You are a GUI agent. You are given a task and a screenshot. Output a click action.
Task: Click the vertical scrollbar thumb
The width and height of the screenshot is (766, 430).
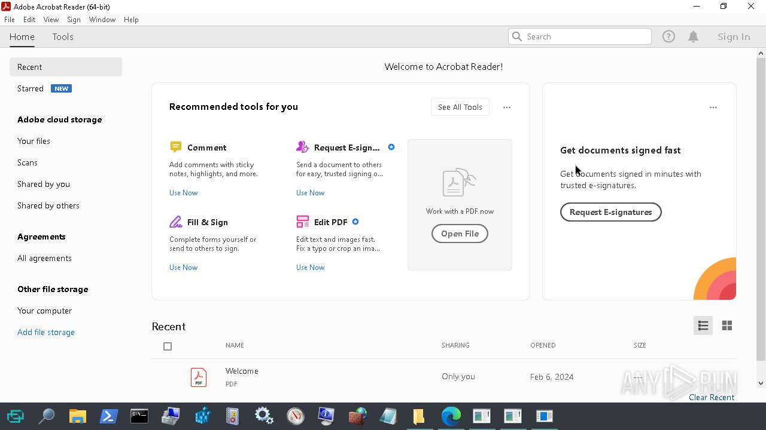pos(761,209)
